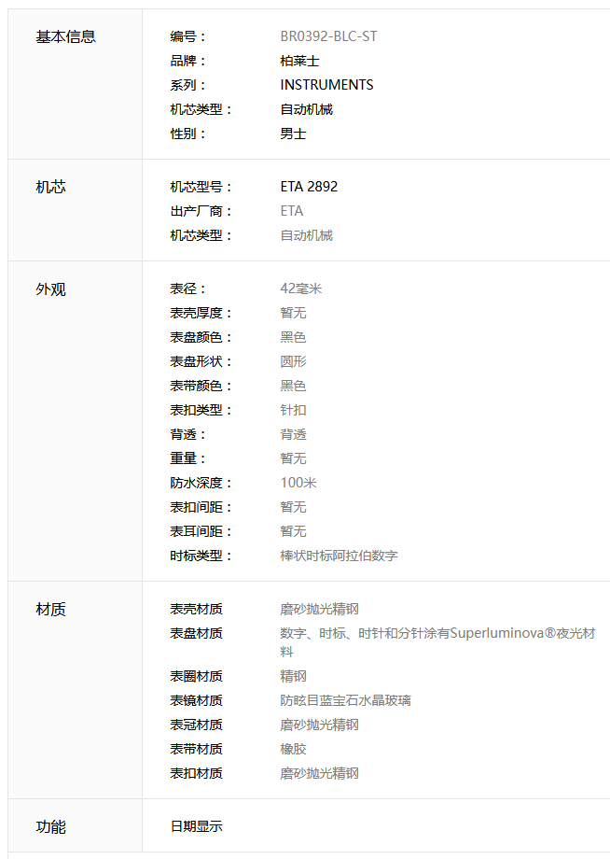Click the dial shape value 圆形
610x859 pixels.
293,361
